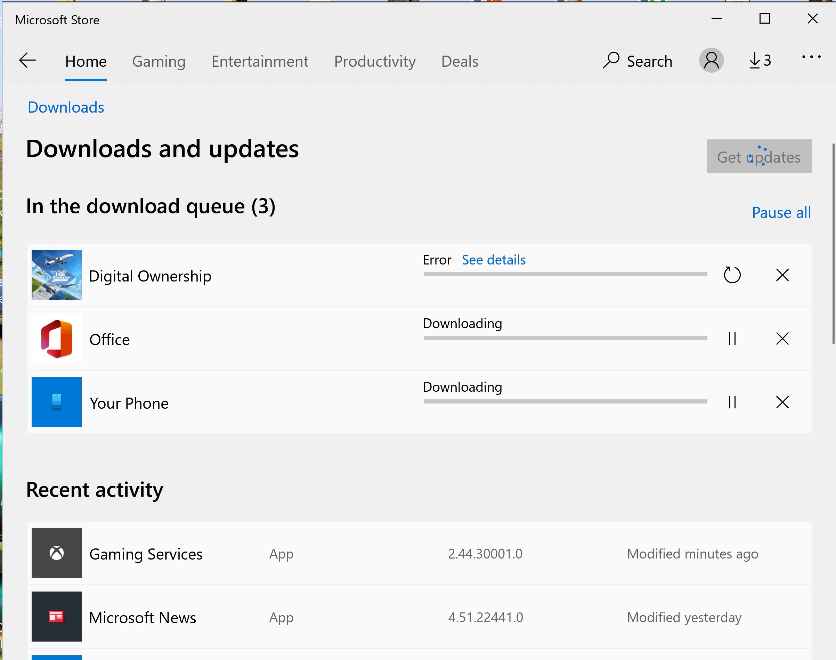Screen dimensions: 836x660
Task: Click the Digital Ownership progress bar
Action: (565, 274)
